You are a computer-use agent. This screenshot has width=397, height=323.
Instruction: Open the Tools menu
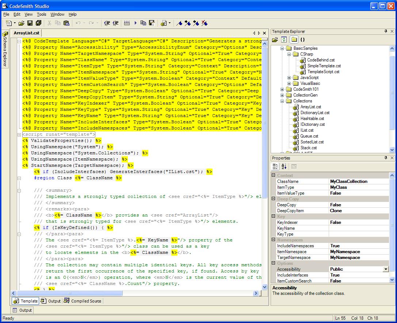(42, 15)
